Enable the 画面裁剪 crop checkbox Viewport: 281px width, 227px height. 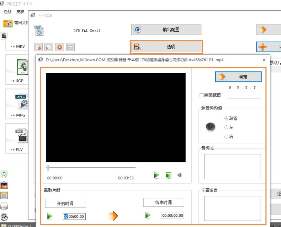[x=201, y=95]
